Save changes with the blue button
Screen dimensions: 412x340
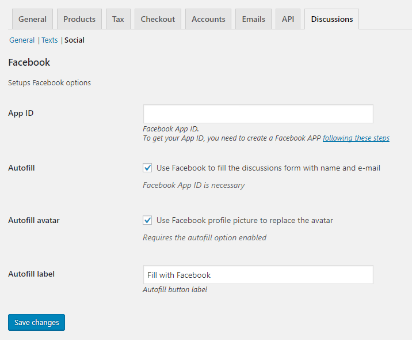36,322
